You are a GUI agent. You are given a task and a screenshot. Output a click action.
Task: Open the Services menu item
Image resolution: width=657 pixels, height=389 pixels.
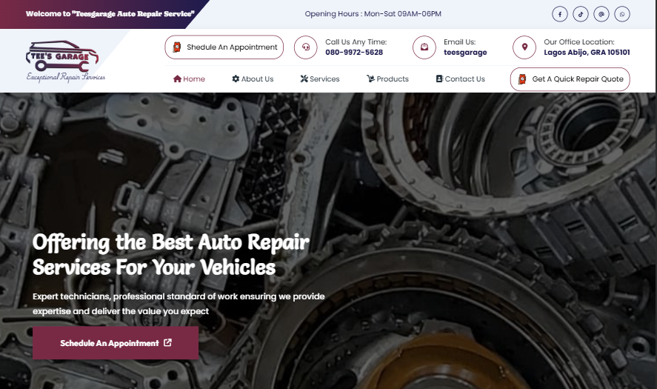320,79
